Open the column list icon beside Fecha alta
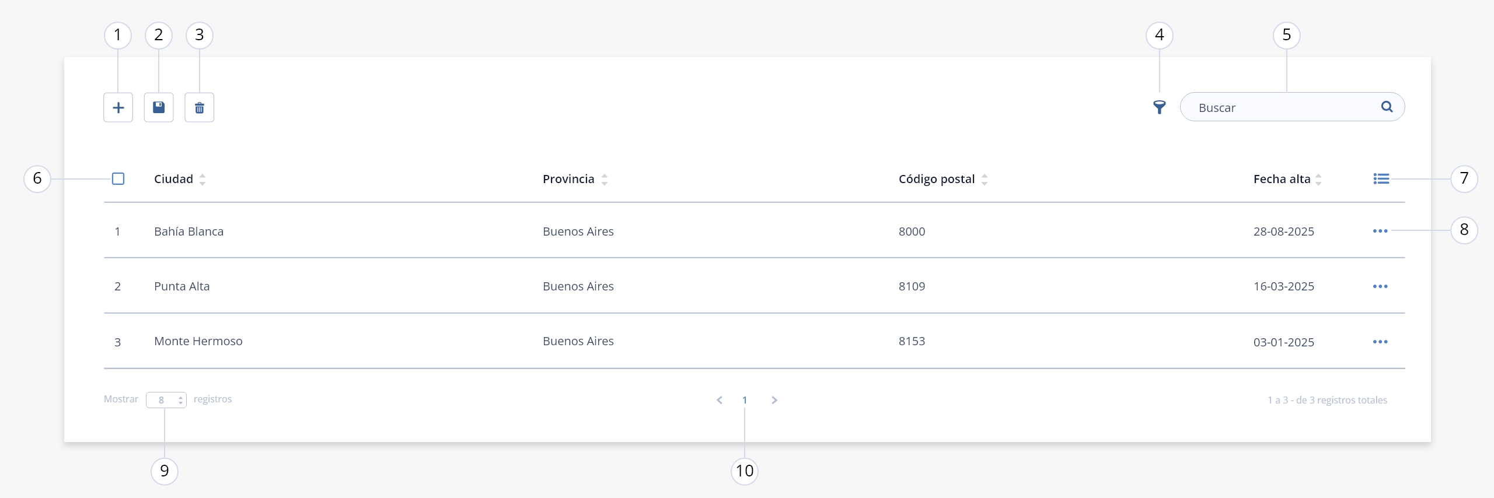Screen dimensions: 1494x498 click(x=1381, y=179)
